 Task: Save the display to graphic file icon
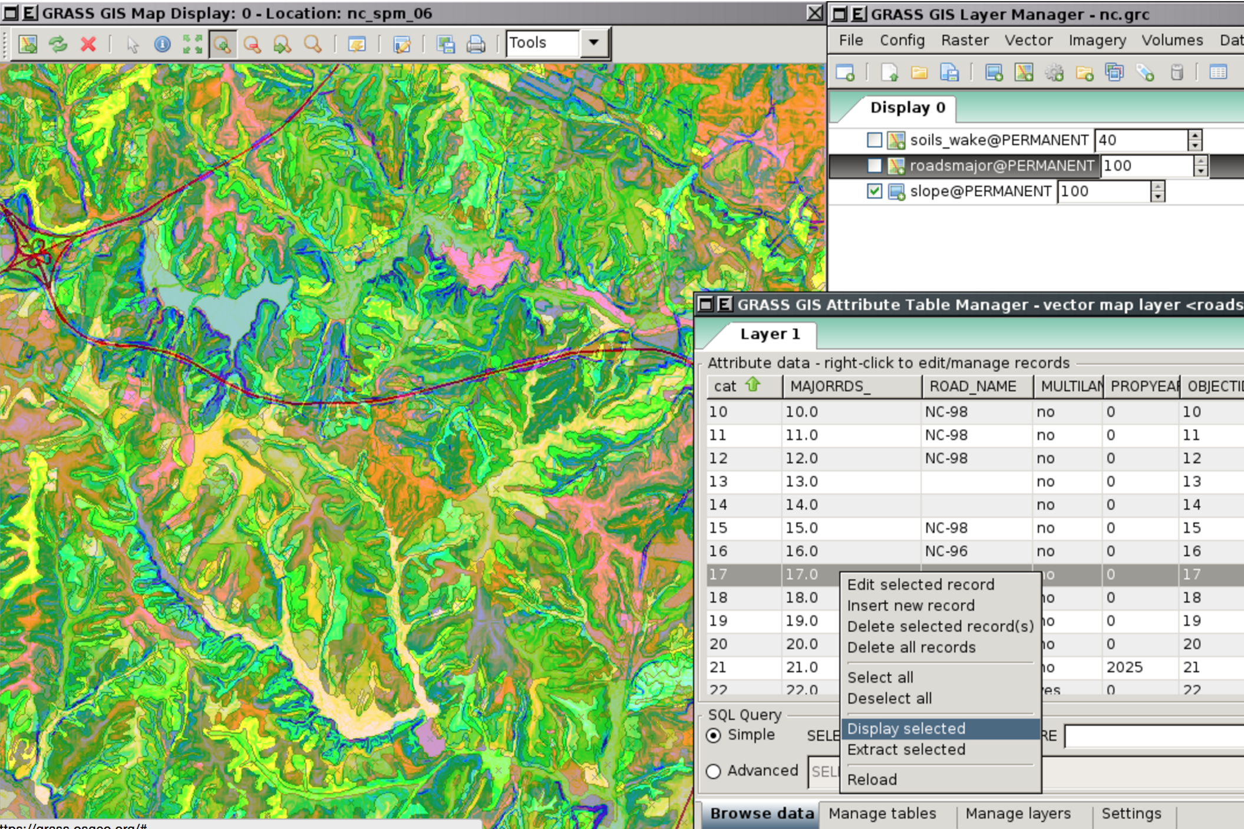point(446,44)
